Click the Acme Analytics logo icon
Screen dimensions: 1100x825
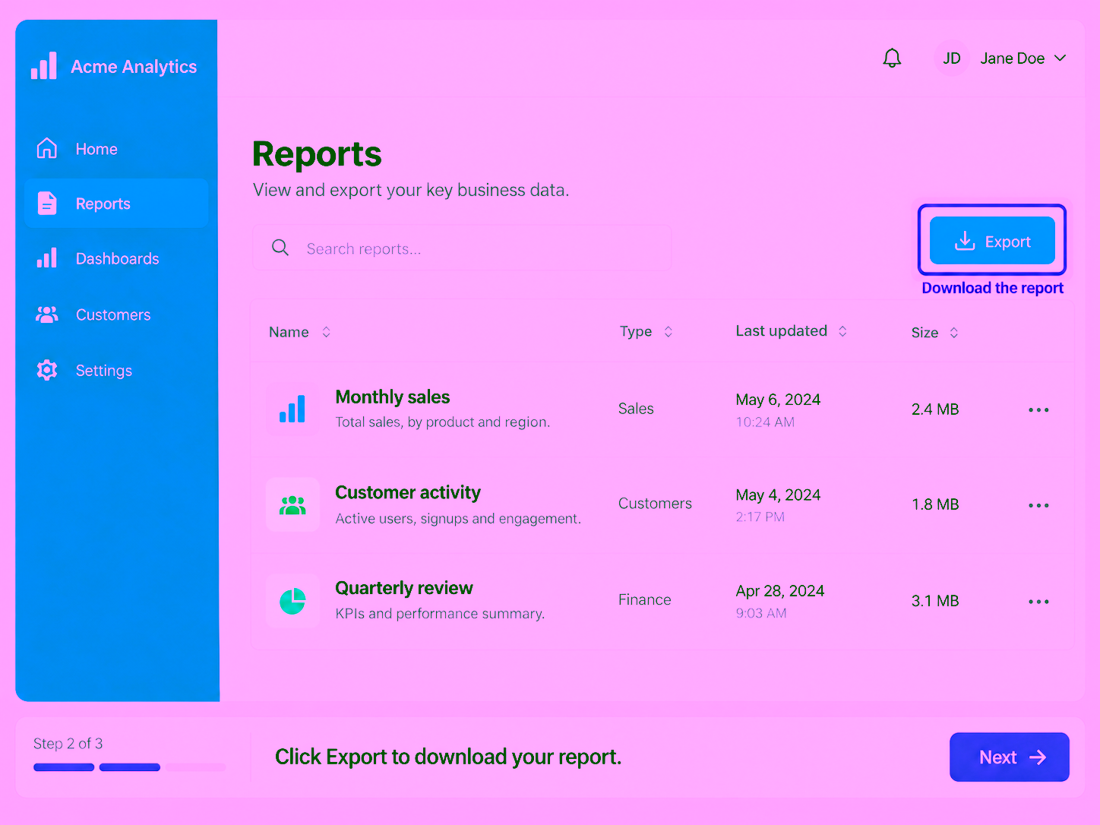click(44, 66)
